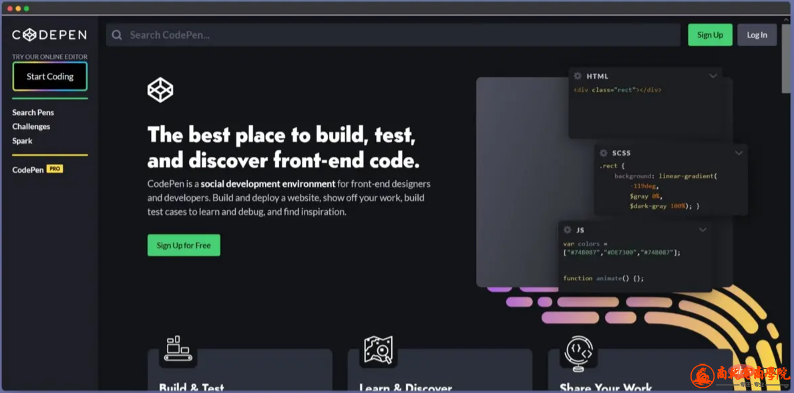
Task: Click the JS panel title
Action: [580, 230]
